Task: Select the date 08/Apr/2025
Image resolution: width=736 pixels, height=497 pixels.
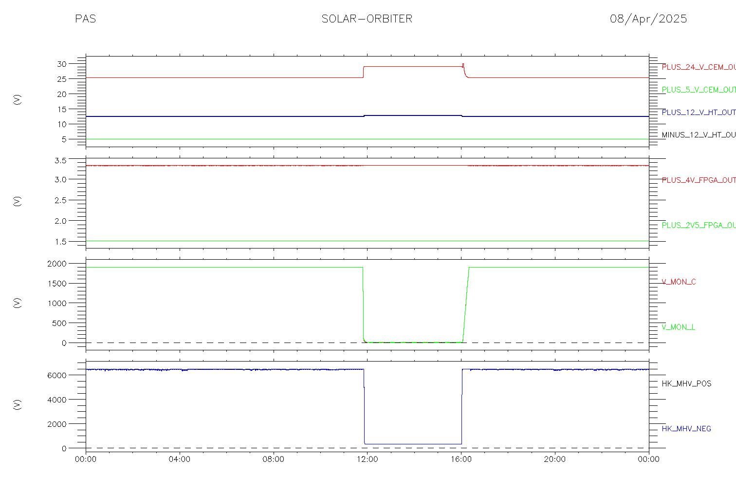Action: pyautogui.click(x=648, y=19)
